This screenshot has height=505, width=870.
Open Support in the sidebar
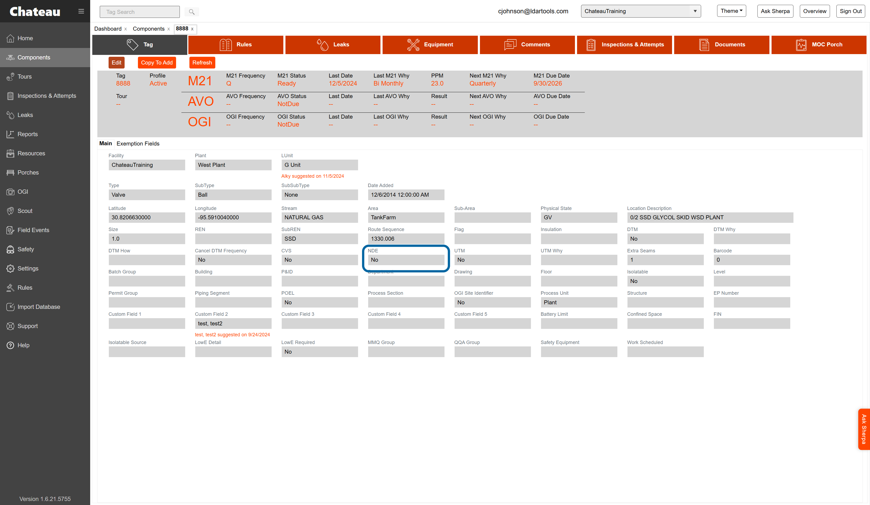tap(45, 326)
